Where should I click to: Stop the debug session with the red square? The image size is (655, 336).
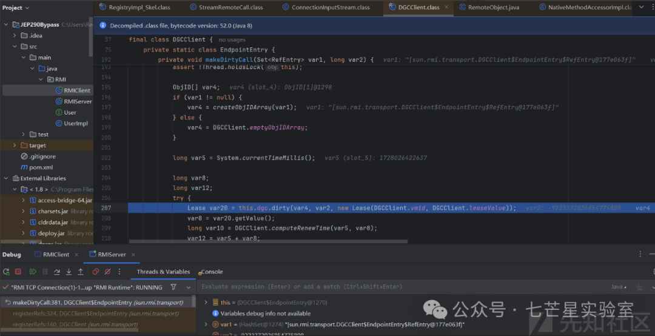tap(18, 272)
